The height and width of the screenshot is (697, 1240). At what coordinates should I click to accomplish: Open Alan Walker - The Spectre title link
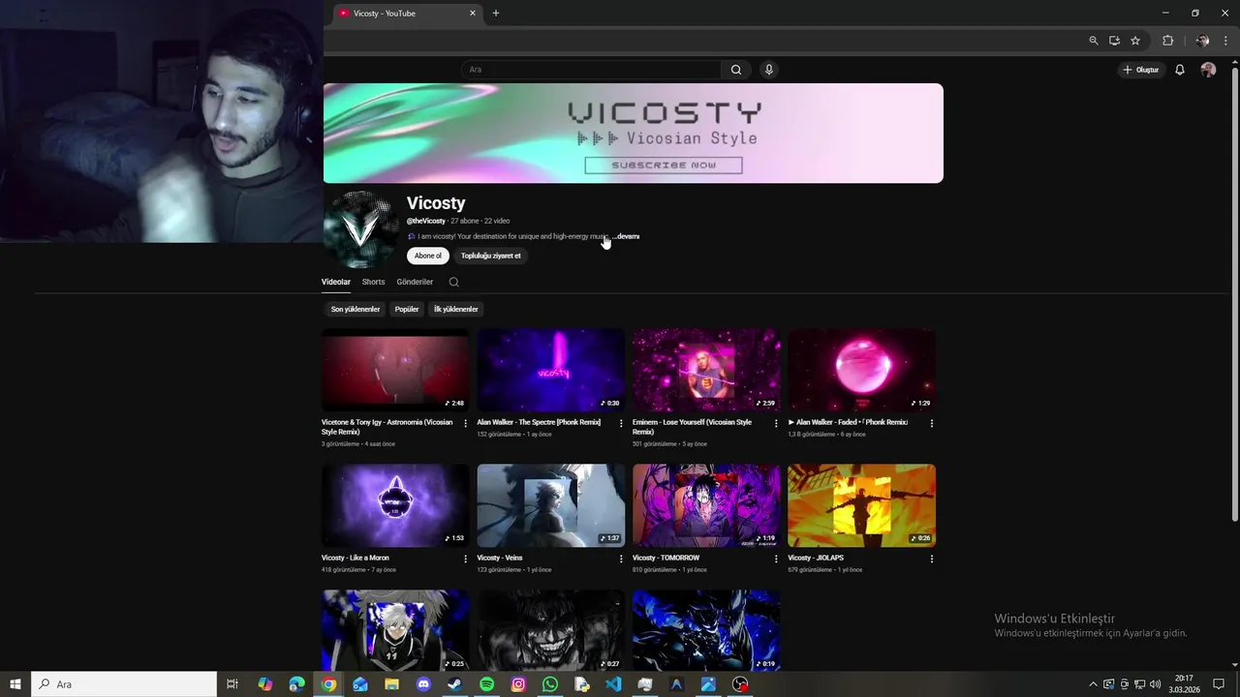click(539, 422)
